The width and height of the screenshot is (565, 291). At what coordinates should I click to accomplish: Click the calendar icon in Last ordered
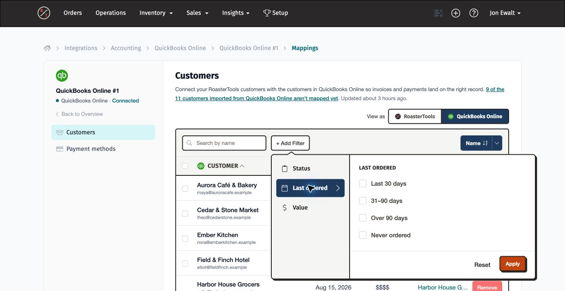coord(284,188)
